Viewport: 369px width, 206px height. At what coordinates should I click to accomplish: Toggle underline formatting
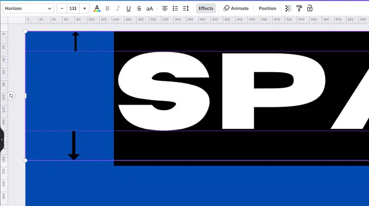(129, 9)
